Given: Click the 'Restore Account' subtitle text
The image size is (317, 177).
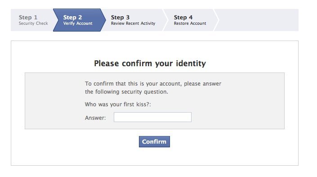Looking at the screenshot, I should [190, 23].
